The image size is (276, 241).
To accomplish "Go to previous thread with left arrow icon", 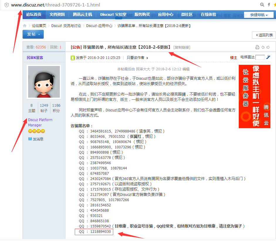I will [263, 47].
